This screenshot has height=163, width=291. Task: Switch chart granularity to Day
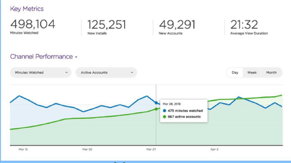(235, 72)
